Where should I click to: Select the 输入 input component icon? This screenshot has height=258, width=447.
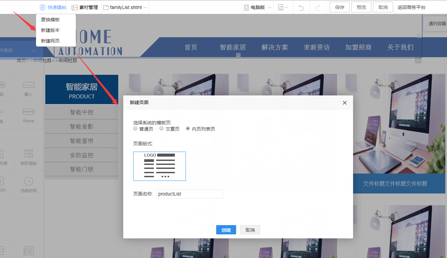point(29,85)
